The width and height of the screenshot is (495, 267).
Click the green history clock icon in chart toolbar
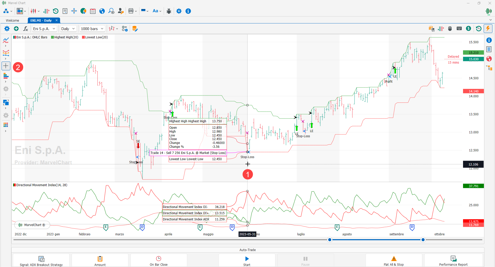coord(478,29)
